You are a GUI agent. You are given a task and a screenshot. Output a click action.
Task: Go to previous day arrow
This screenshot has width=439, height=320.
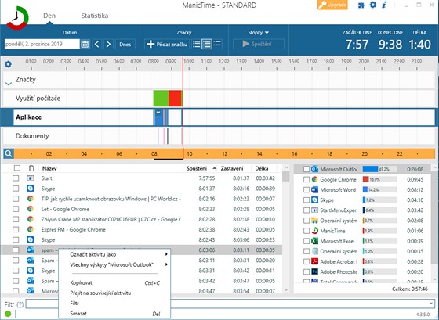(x=97, y=44)
